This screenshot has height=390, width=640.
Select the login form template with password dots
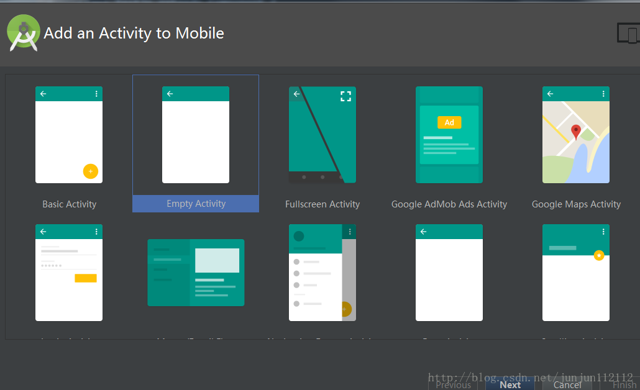69,273
